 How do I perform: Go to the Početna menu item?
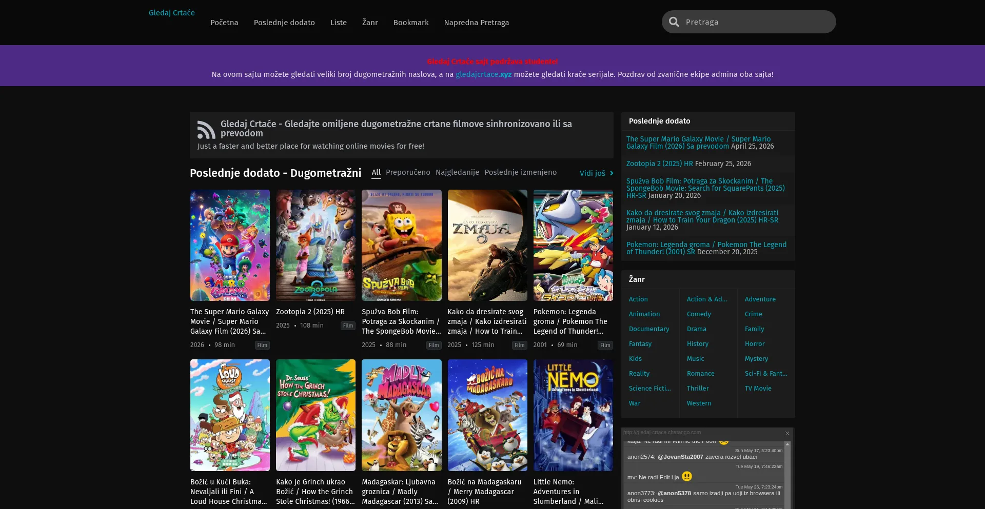click(x=224, y=23)
